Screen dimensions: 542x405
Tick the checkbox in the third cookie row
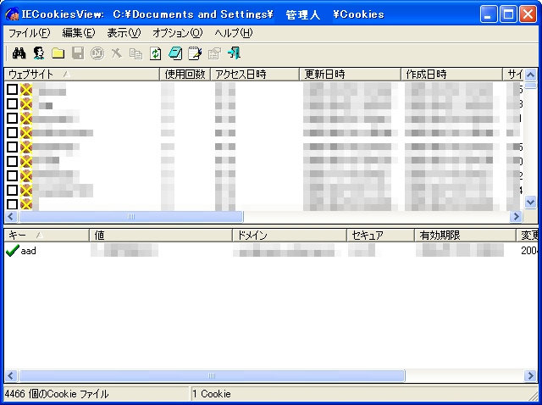12,118
